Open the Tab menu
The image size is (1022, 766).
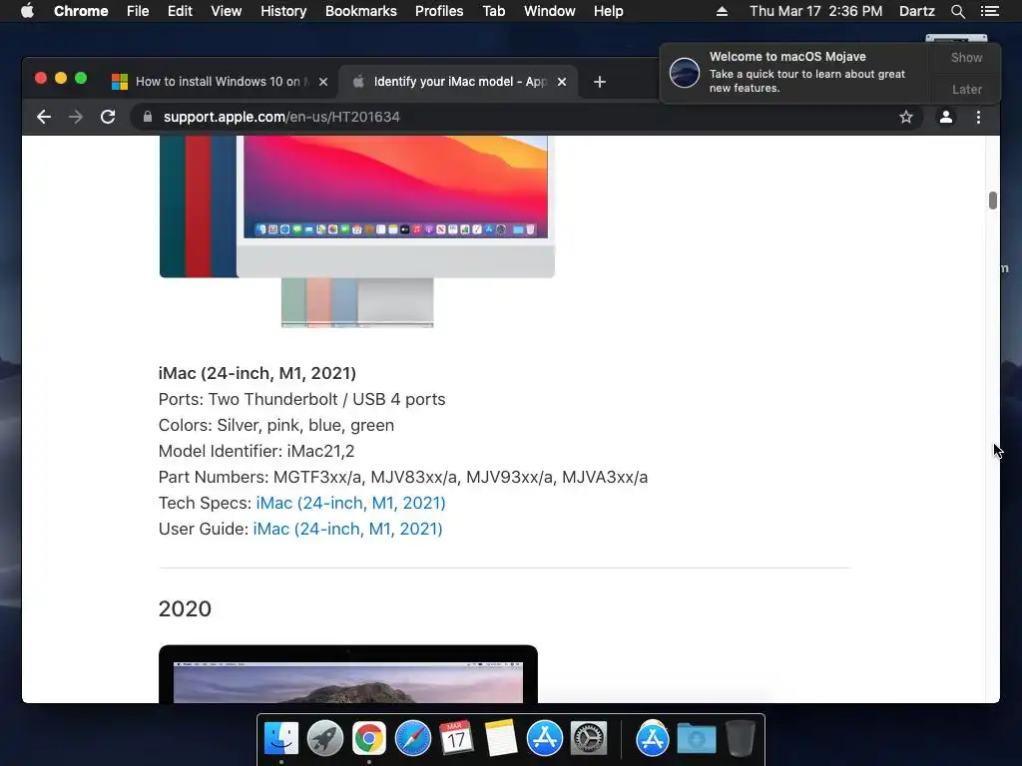(493, 11)
